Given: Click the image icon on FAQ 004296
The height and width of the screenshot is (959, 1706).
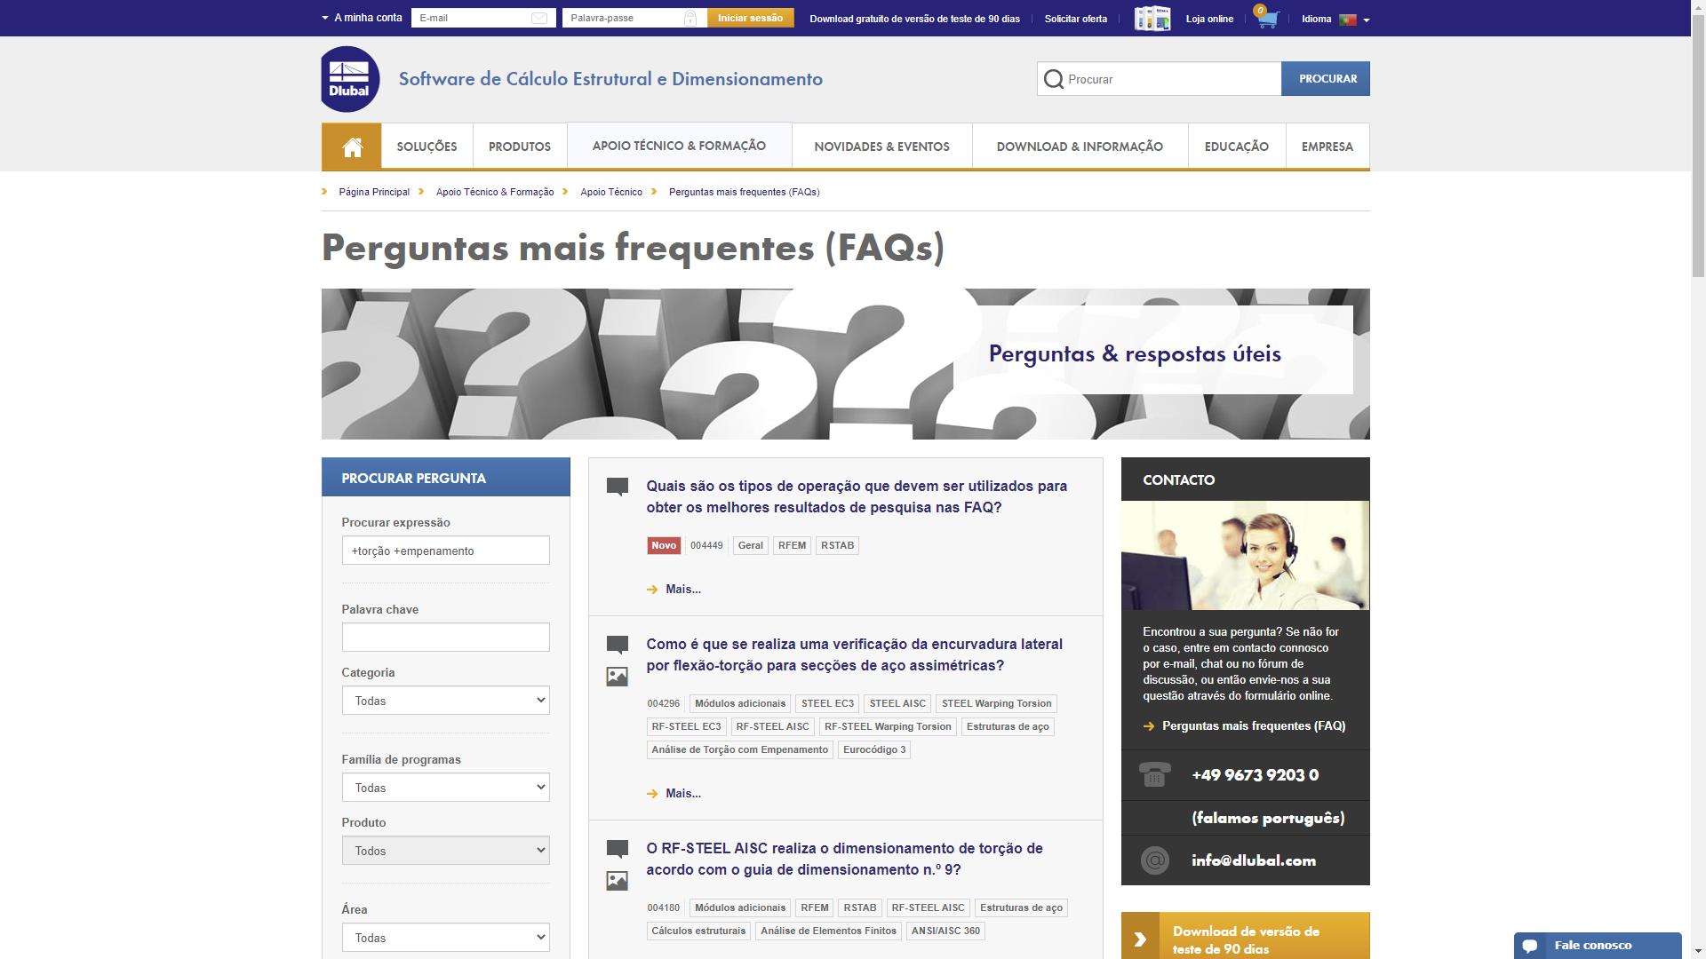Looking at the screenshot, I should (x=617, y=676).
